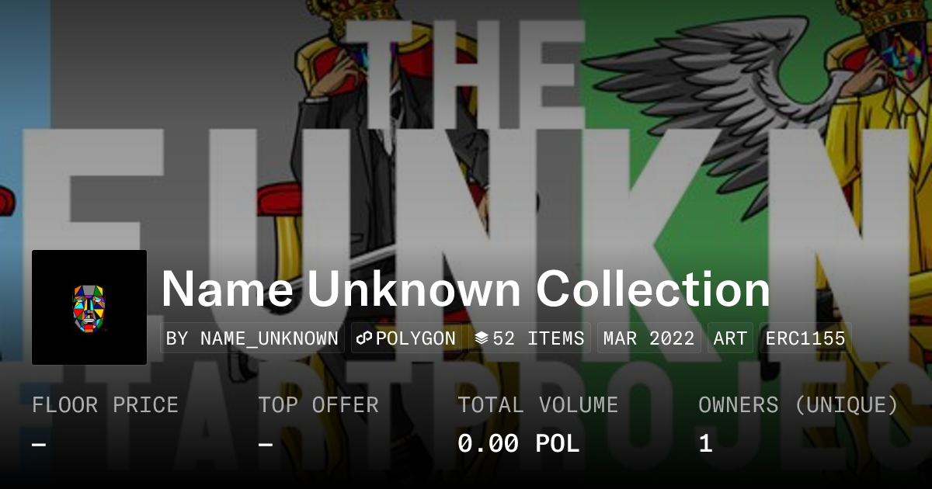Open creator BY NAME_UNKNOWN badge
This screenshot has width=932, height=489.
click(252, 338)
